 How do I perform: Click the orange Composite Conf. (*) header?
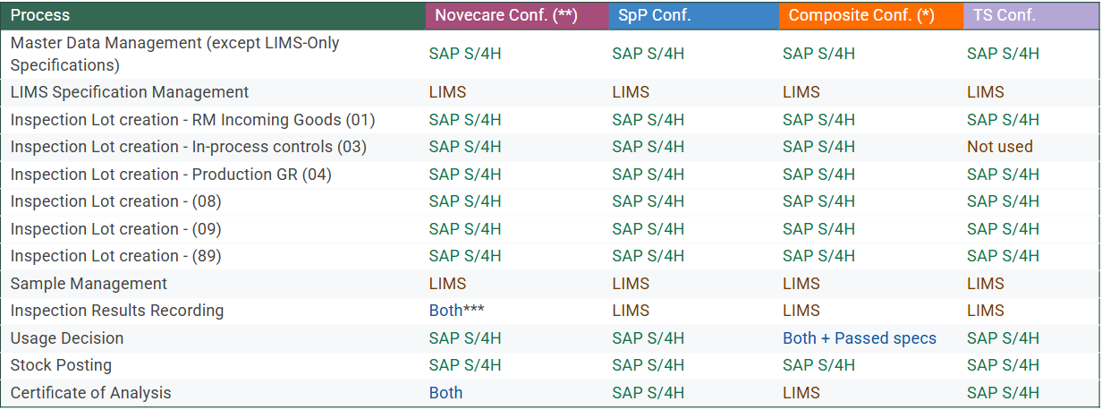[x=860, y=15]
